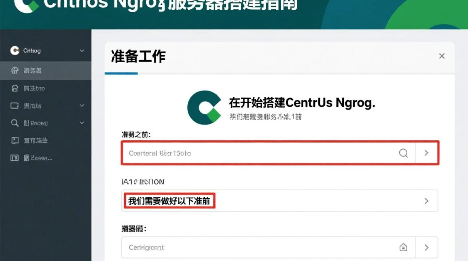This screenshot has height=261, width=468.
Task: Open the arrow beside the top search field
Action: 426,152
